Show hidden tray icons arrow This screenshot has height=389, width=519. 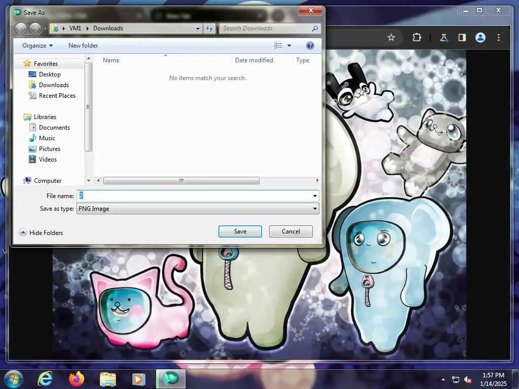tap(443, 379)
